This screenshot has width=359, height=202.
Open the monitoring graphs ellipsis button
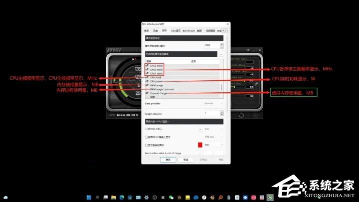pos(221,54)
